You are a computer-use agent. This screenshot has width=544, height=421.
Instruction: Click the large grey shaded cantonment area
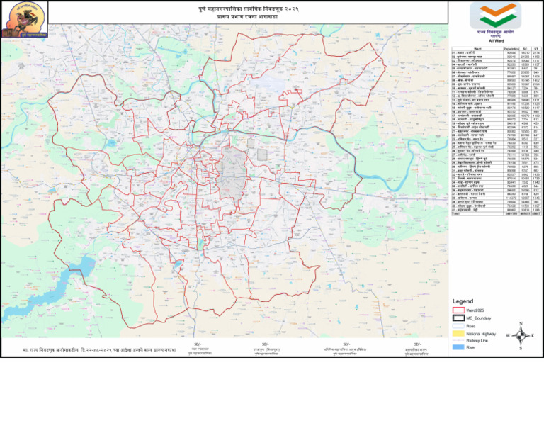click(x=232, y=174)
